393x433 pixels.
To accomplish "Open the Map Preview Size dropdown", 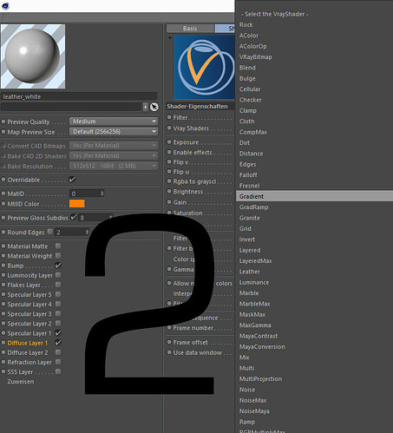I will tap(114, 132).
